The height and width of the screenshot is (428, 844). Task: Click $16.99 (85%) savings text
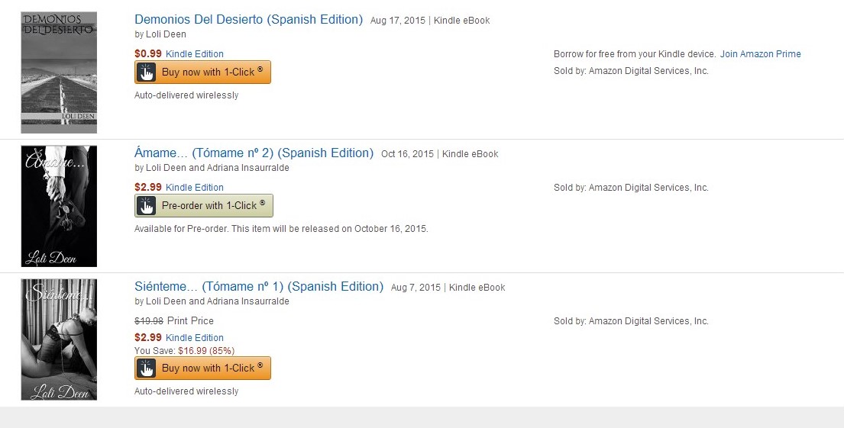(206, 351)
